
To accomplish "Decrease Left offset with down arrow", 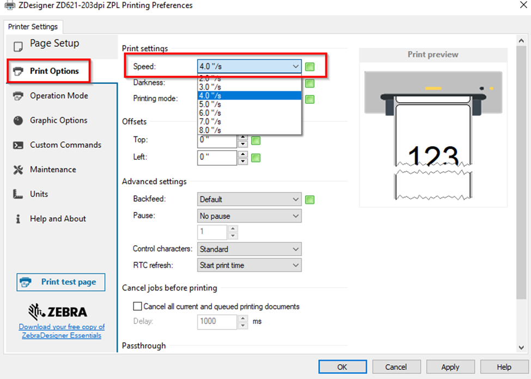I will [x=242, y=161].
